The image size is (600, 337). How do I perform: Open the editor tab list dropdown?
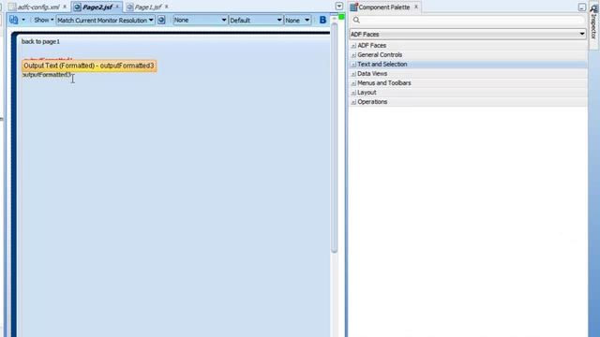point(339,7)
